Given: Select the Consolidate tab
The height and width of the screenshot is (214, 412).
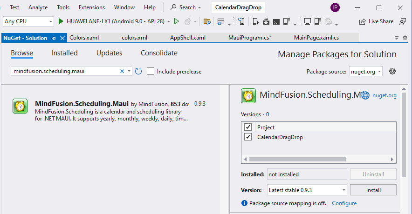Looking at the screenshot, I should [159, 53].
